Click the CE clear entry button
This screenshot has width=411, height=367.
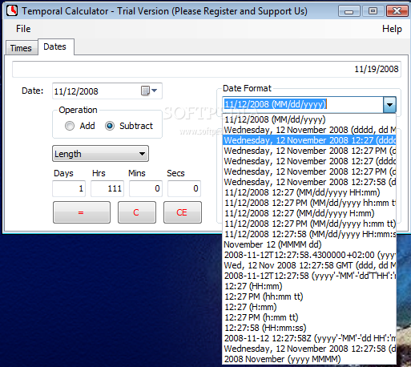183,212
